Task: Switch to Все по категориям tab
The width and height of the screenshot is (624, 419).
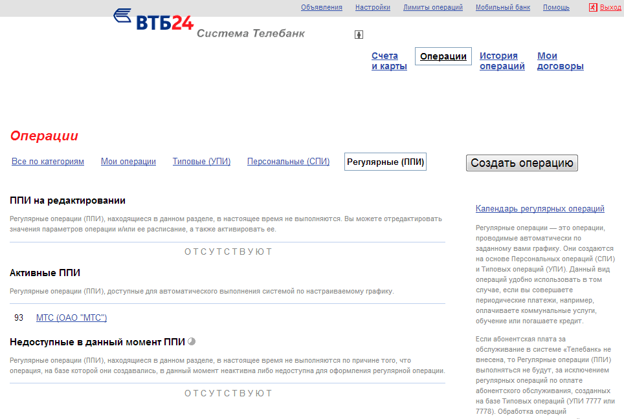Action: point(48,162)
